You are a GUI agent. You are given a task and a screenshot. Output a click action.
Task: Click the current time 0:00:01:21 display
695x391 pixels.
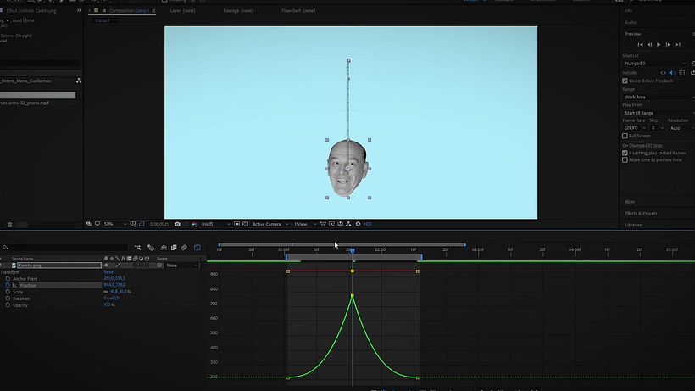tap(159, 224)
